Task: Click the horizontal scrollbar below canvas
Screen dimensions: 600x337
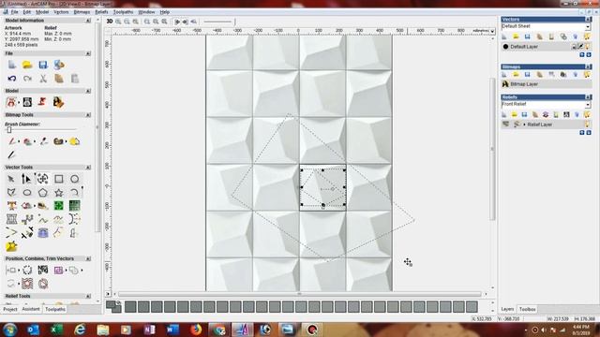Action: pyautogui.click(x=299, y=294)
